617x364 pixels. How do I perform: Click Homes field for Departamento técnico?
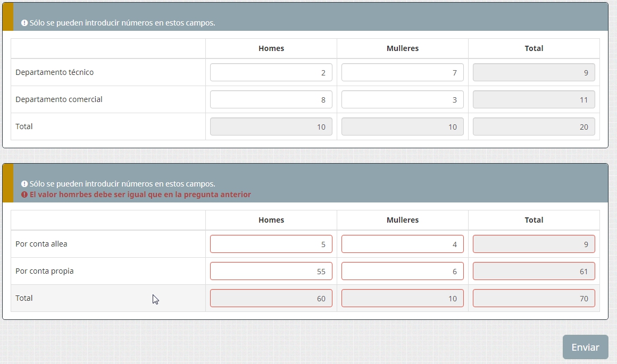(271, 72)
